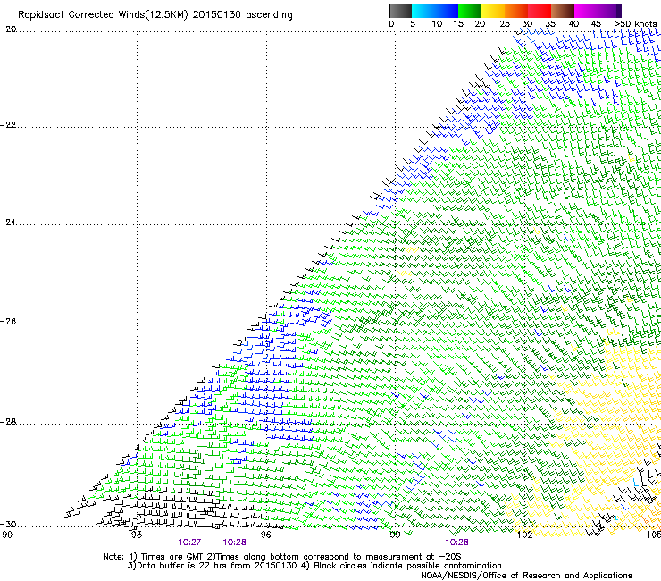The image size is (661, 581).
Task: Click the '>50 knots' legend label
Action: (635, 24)
